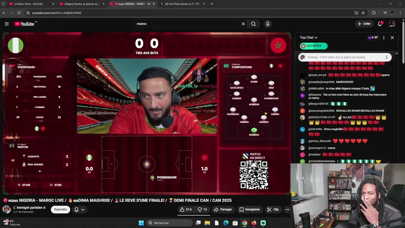
Task: Open Firefox from the taskbar
Action: coord(254,223)
